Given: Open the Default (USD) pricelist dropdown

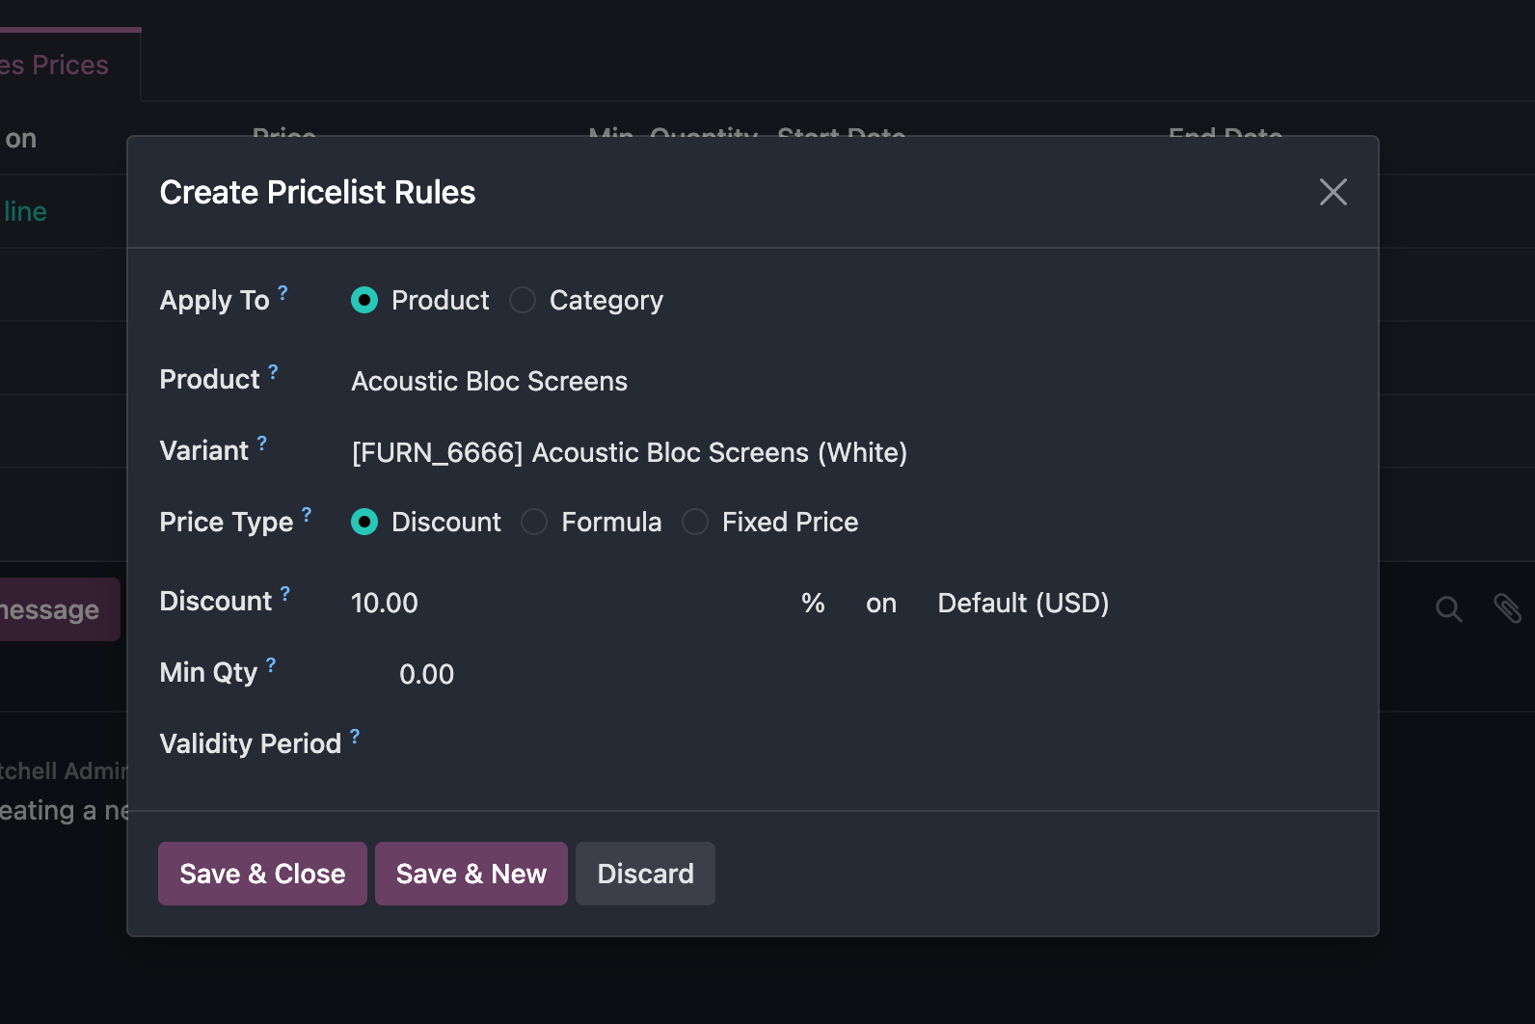Looking at the screenshot, I should click(1022, 603).
